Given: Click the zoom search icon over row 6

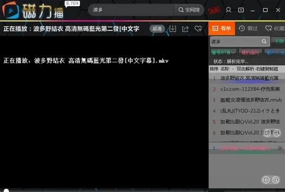Looking at the screenshot, I should [x=277, y=133].
